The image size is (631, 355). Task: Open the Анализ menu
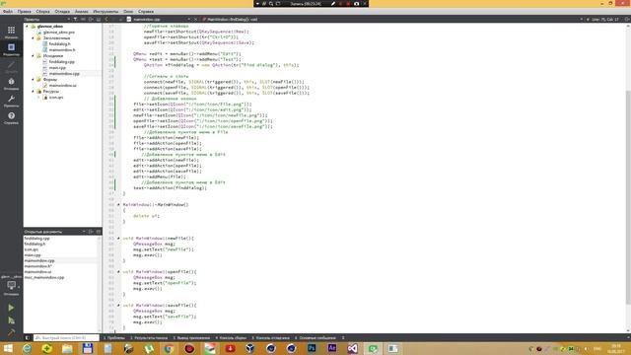coord(81,12)
